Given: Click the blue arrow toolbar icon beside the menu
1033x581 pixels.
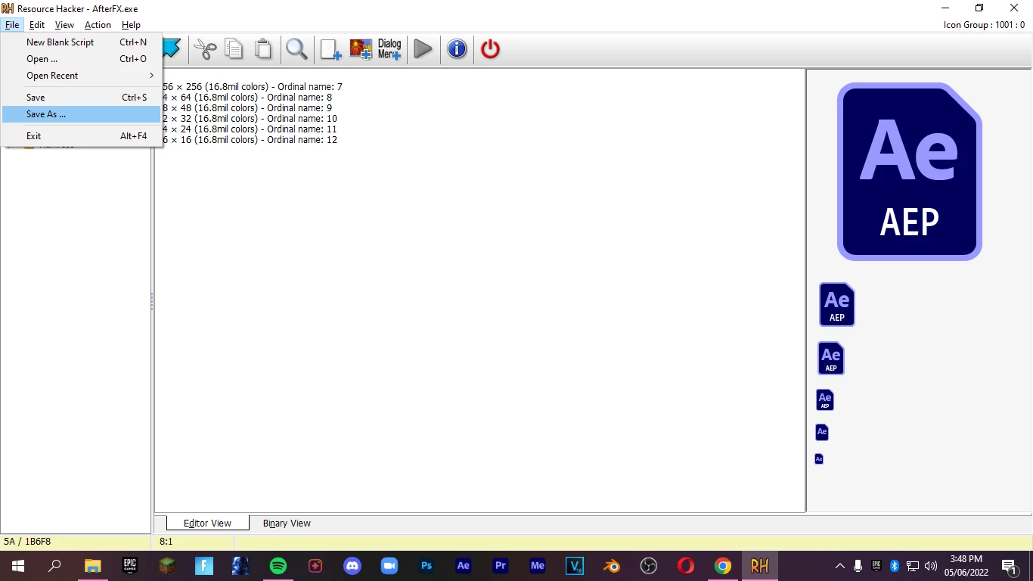Looking at the screenshot, I should pos(172,48).
